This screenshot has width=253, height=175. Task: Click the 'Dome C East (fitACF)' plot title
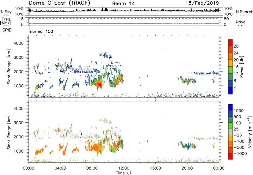59,3
